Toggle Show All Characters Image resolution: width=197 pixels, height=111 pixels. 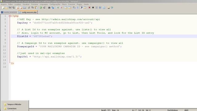point(78,8)
